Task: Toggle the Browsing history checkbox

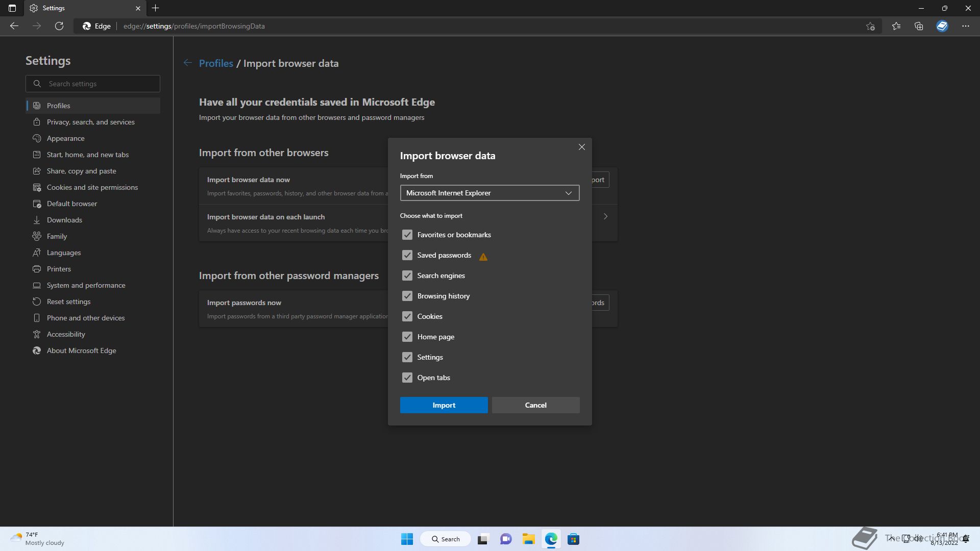Action: [x=407, y=296]
